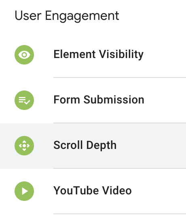Image resolution: width=186 pixels, height=224 pixels.
Task: Pick the trigger with the eye symbol
Action: pos(93,55)
